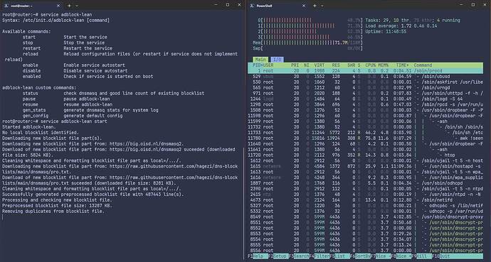Select the /sbin/logd process row

coord(366,99)
